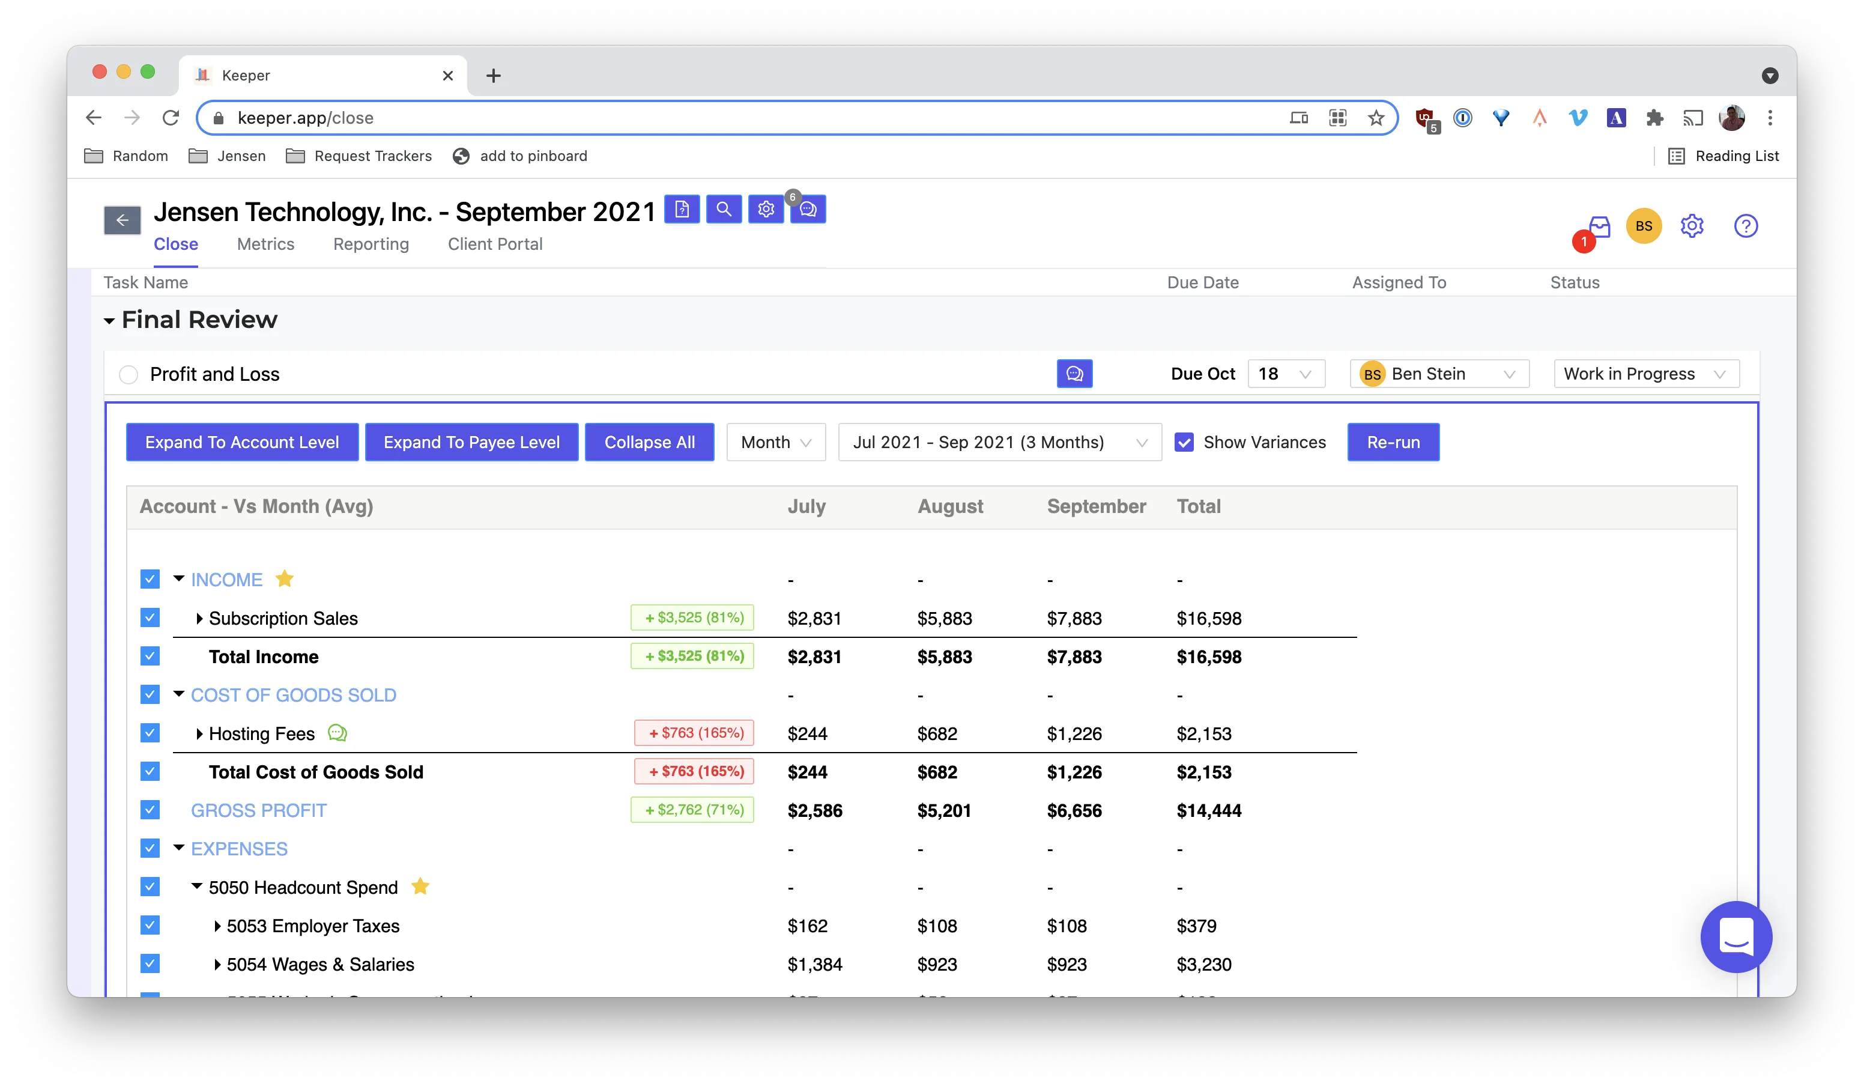Click the green comment icon next to Hosting Fees
Screen dimensions: 1864x1086
pos(337,733)
